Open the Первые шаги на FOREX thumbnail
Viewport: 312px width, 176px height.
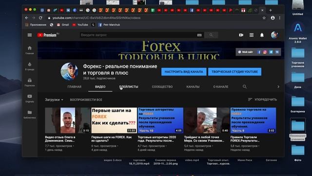pos(114,120)
